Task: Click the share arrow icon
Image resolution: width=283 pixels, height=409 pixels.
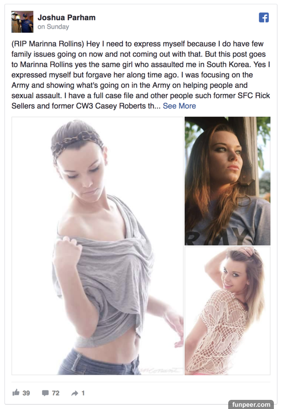Action: [x=75, y=393]
